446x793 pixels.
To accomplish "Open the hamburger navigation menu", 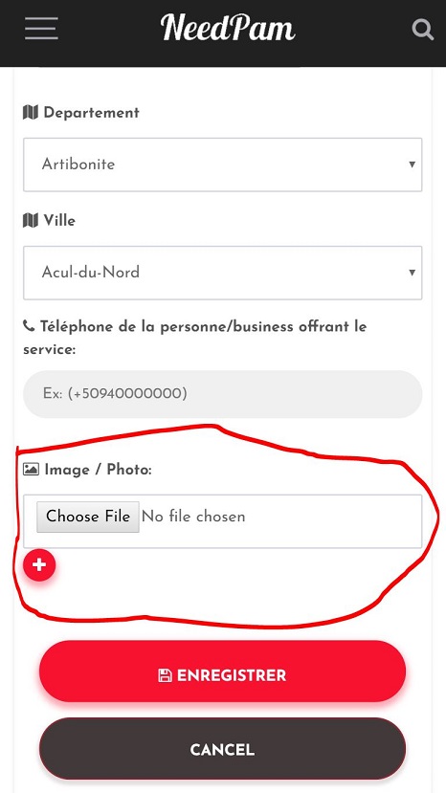I will [x=41, y=29].
